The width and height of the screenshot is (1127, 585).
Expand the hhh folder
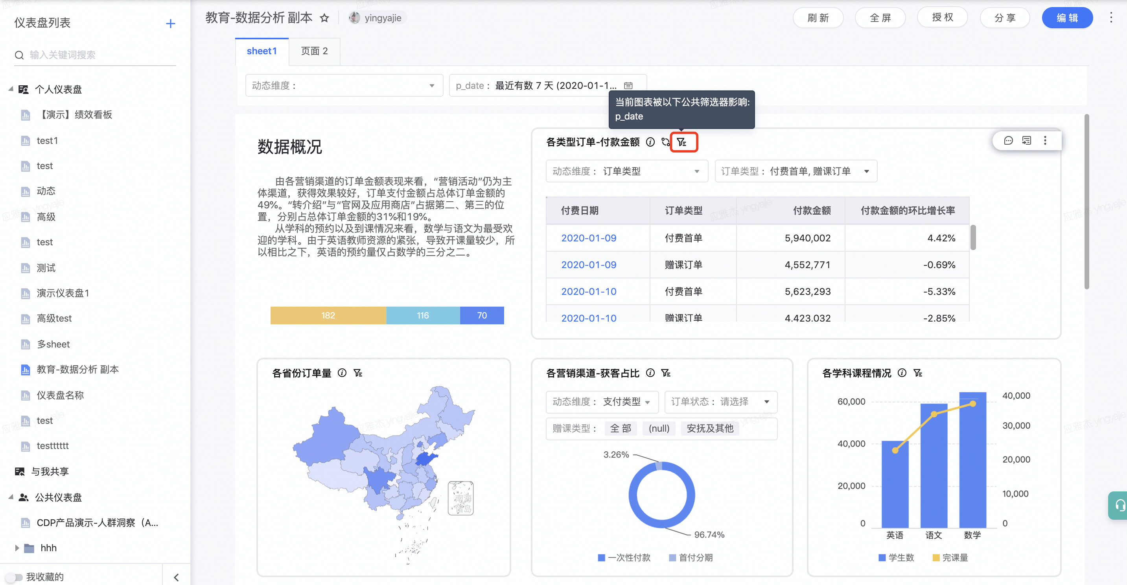[17, 548]
